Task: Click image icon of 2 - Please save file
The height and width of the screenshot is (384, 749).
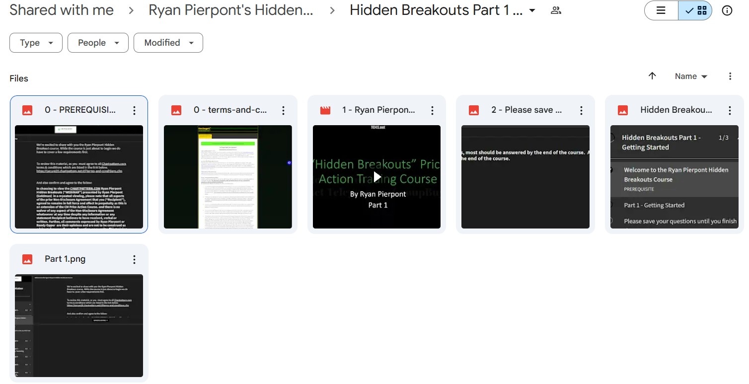Action: [x=474, y=110]
